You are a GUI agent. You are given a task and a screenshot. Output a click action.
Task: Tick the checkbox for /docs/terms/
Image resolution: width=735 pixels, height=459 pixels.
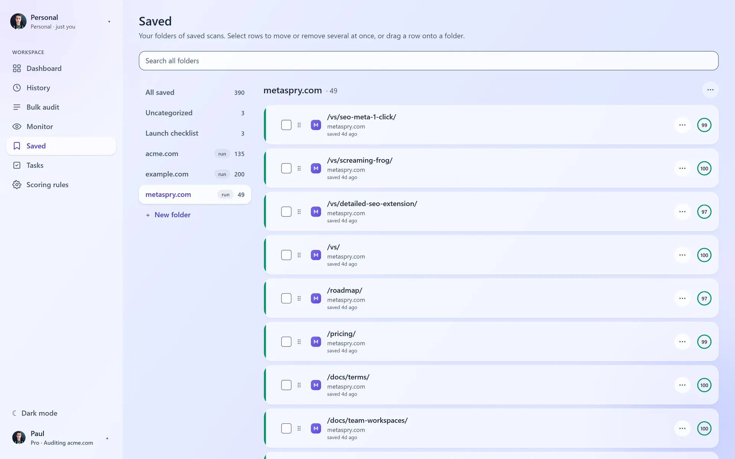click(x=286, y=385)
